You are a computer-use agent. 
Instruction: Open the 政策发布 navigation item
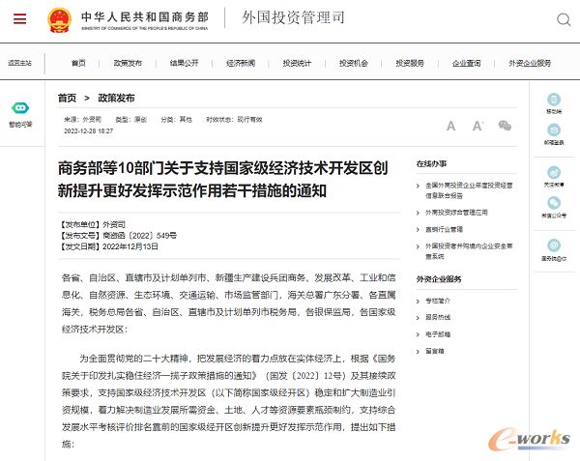click(128, 63)
